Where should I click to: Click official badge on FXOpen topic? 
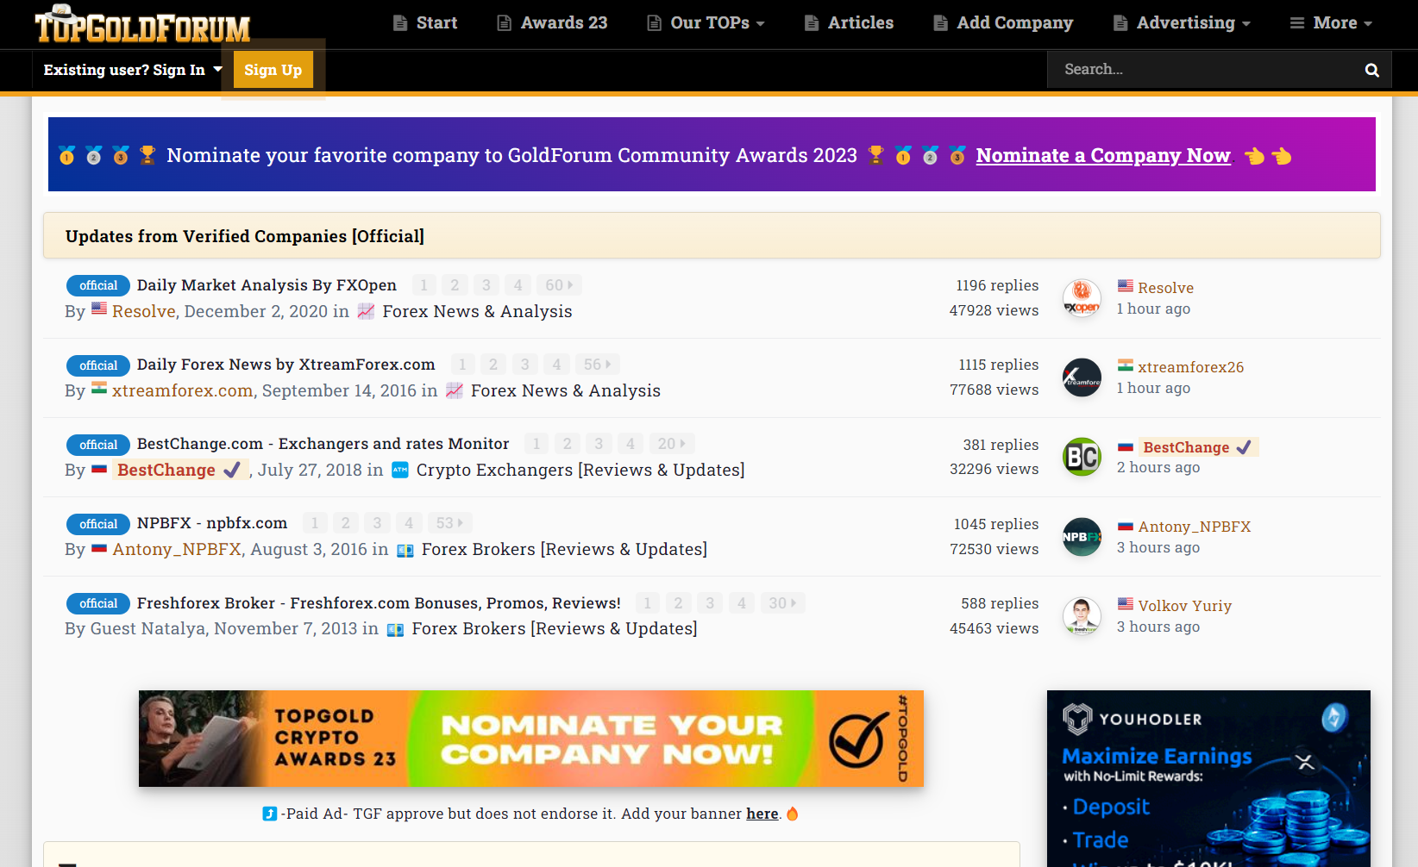click(98, 285)
